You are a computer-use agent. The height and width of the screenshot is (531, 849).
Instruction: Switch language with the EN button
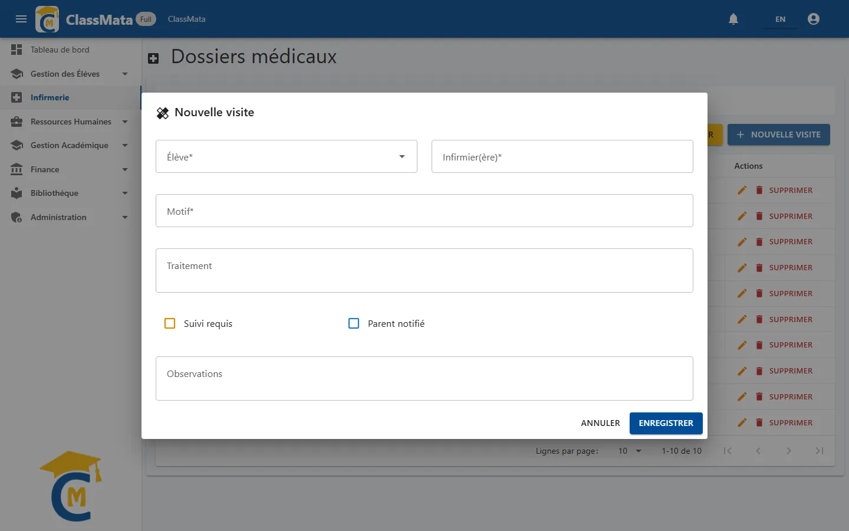click(x=780, y=19)
